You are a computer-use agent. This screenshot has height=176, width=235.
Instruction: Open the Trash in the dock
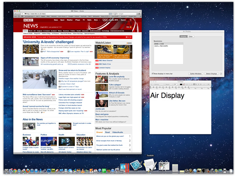pos(231,171)
